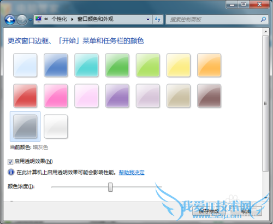Choose the lime green color swatch
The height and width of the screenshot is (224, 273).
point(148,65)
